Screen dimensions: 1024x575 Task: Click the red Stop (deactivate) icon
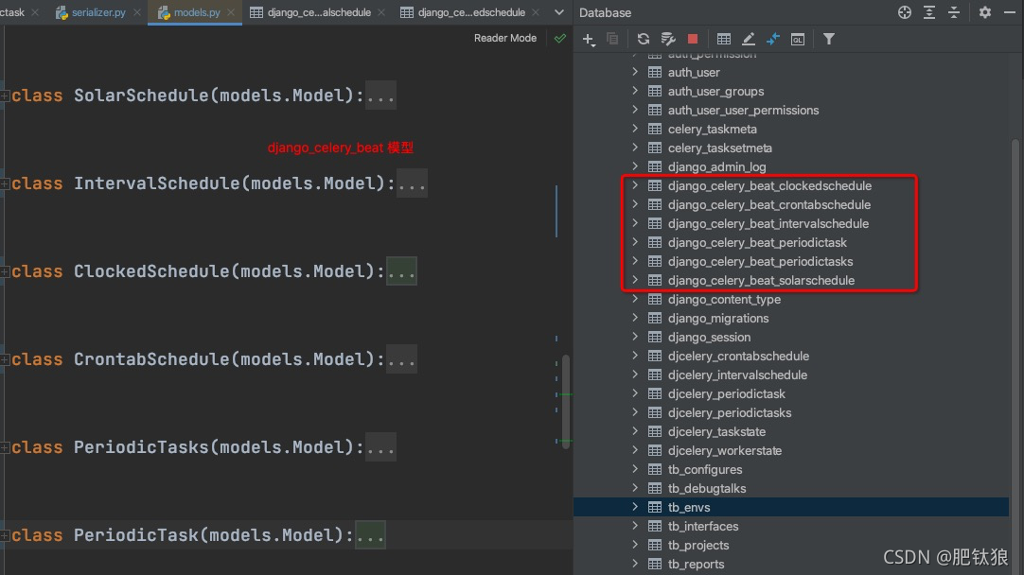pos(693,39)
